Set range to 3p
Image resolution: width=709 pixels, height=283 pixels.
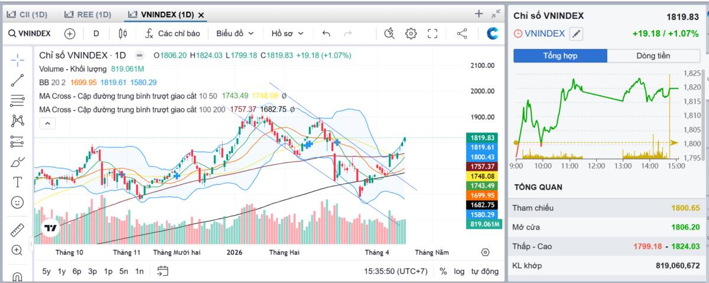pos(93,271)
